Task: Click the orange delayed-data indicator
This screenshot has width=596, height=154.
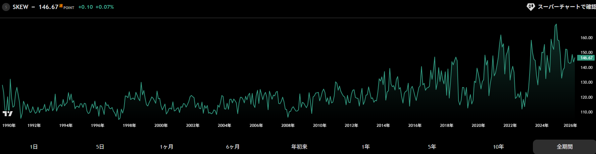Action: click(x=61, y=5)
